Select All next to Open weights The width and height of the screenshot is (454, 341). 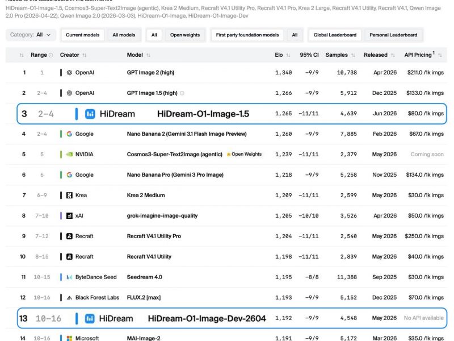point(154,35)
